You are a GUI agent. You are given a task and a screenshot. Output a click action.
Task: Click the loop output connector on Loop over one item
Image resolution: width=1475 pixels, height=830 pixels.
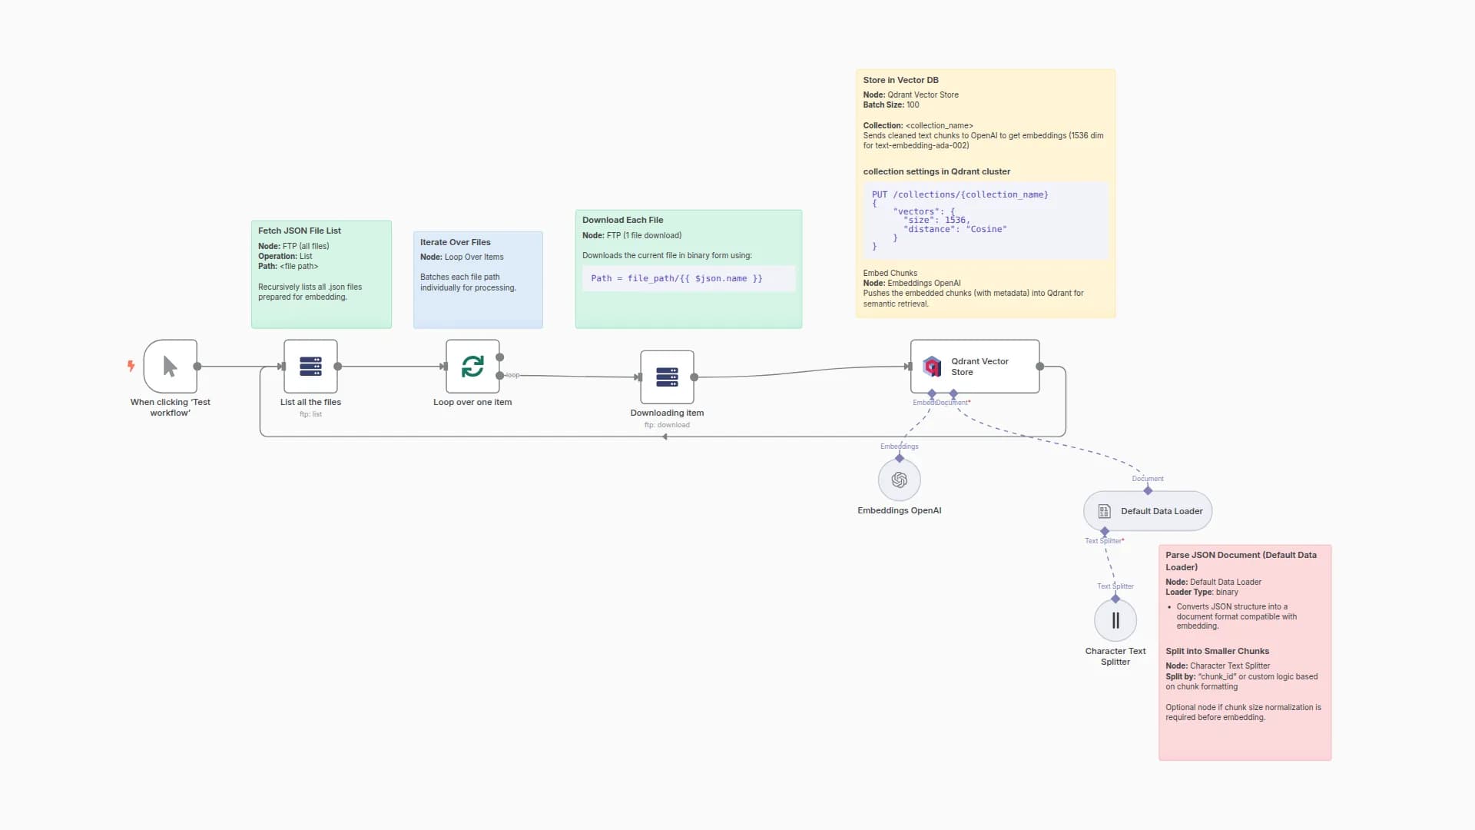[x=500, y=376]
